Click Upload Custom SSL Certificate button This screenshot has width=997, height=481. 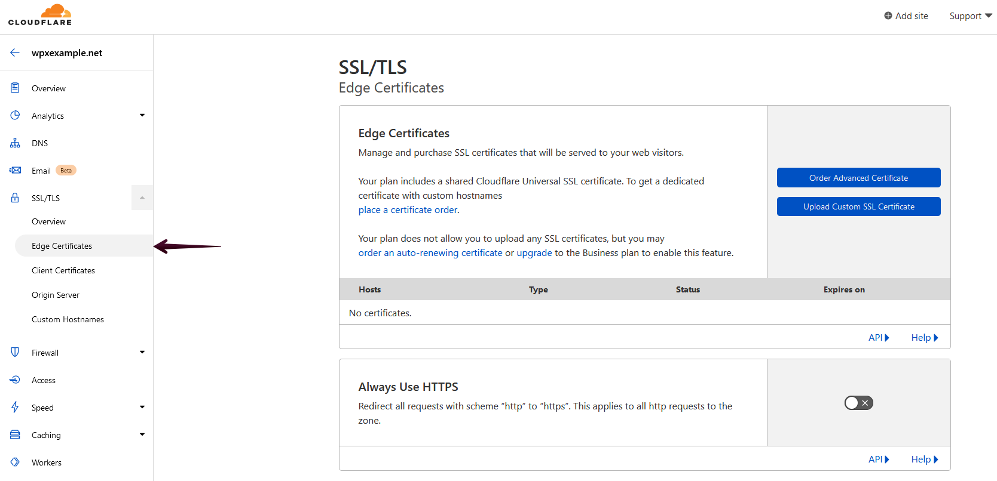858,206
